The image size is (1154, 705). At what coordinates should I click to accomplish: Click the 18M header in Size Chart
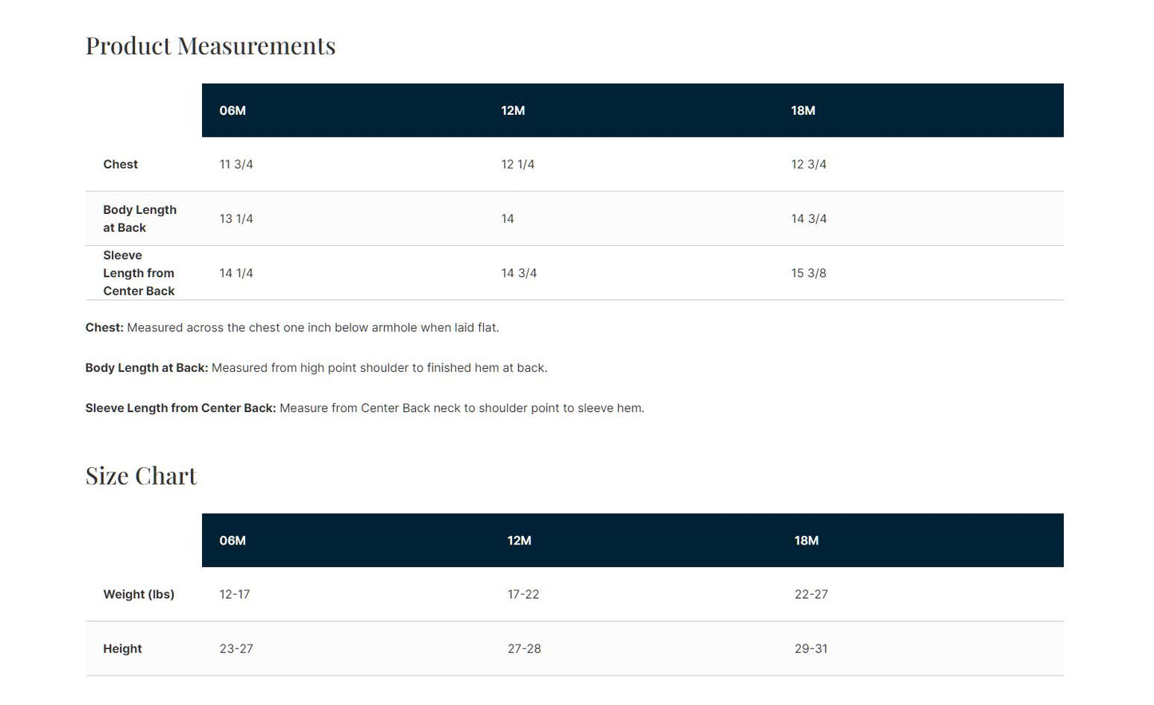coord(806,541)
